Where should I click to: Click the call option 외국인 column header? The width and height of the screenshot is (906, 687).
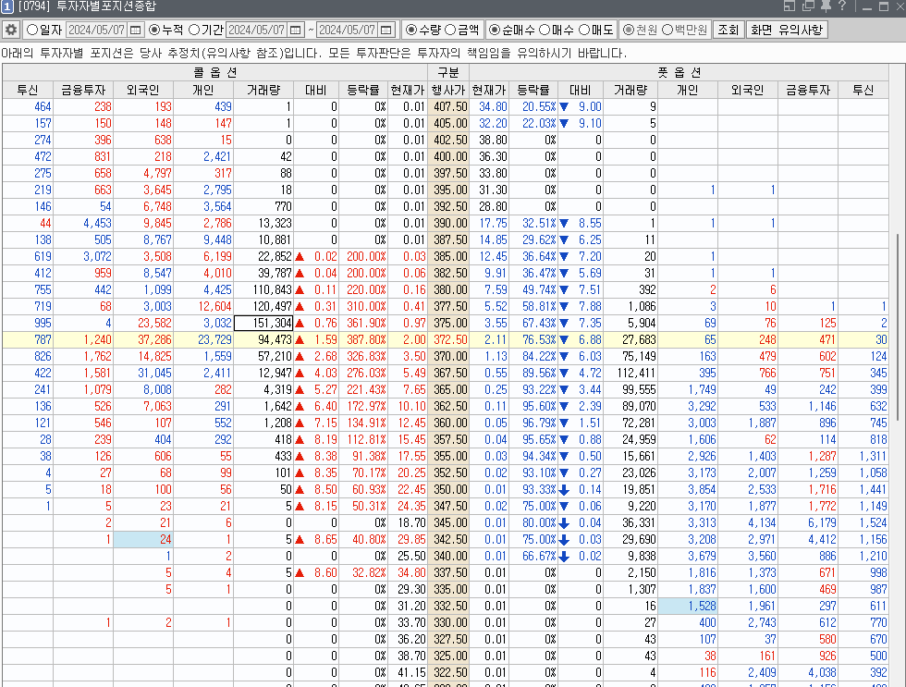[143, 90]
